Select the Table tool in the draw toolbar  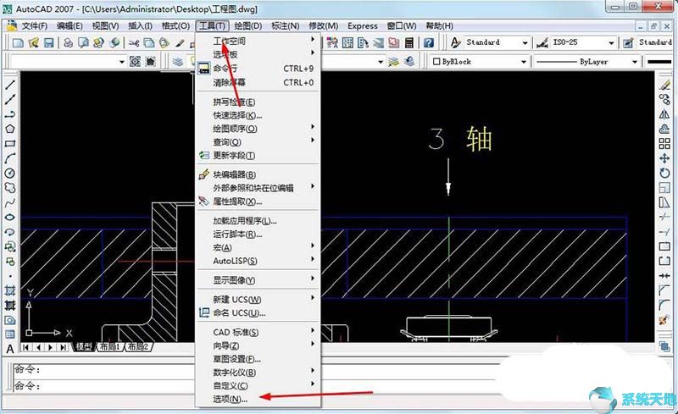(x=10, y=334)
